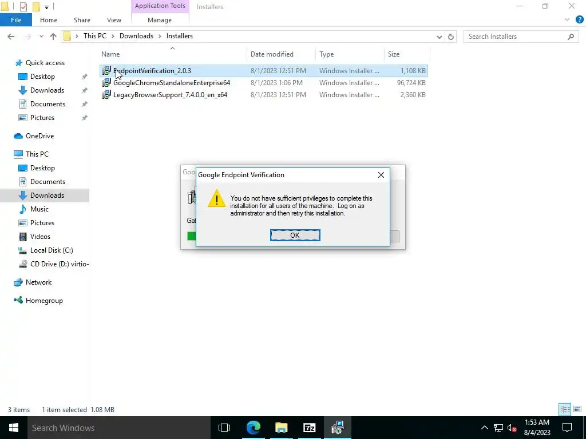Open pinned Documents under Quick access

[x=47, y=104]
